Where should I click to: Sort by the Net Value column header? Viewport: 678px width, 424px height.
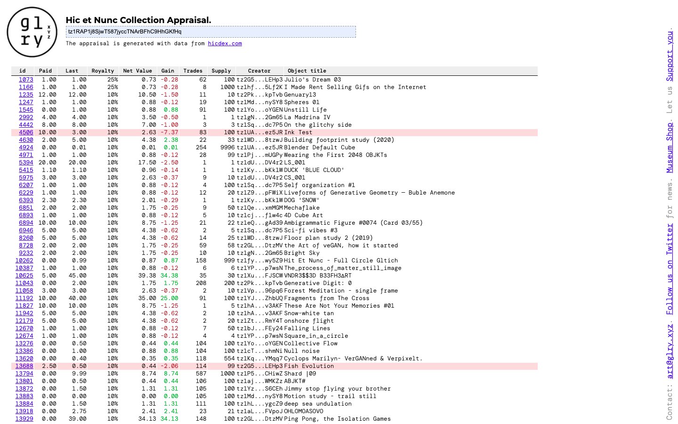137,71
